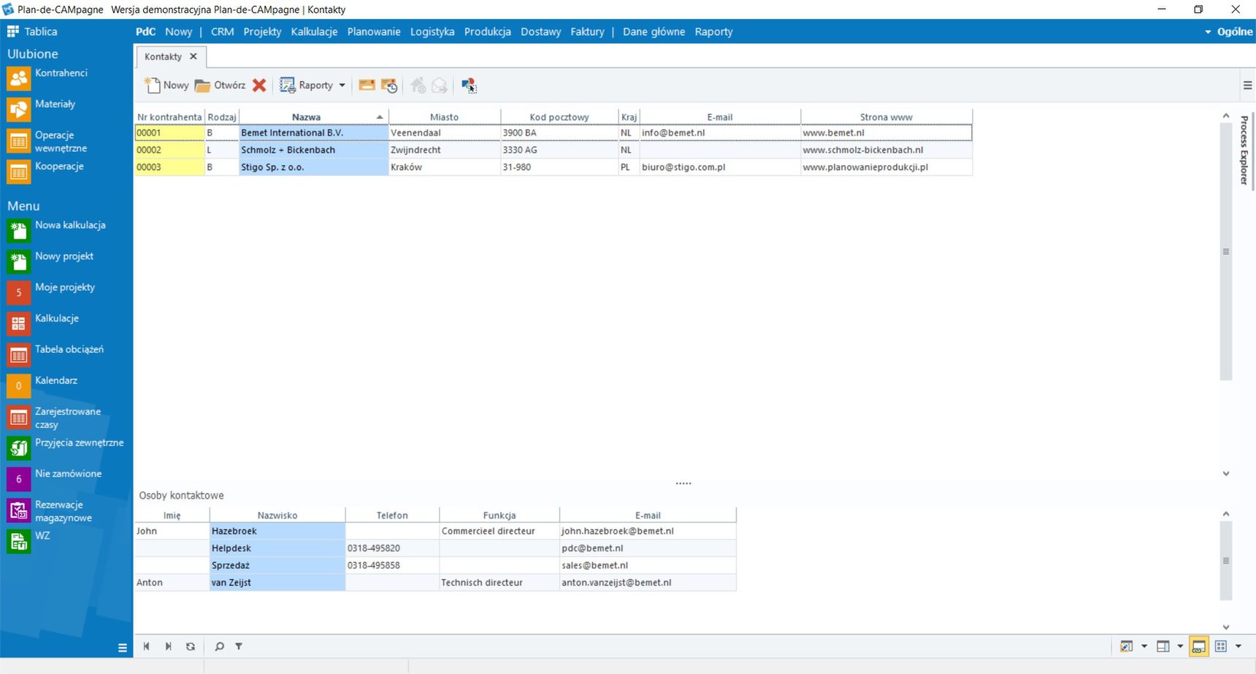The width and height of the screenshot is (1256, 674).
Task: Click the panel splitter dots handle
Action: [x=683, y=483]
